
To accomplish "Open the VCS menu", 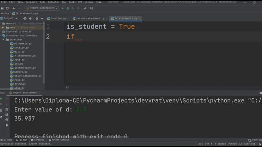I will (x=80, y=2).
